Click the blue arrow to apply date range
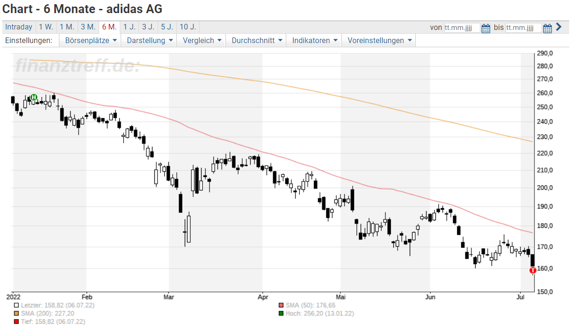572x327 pixels. [558, 27]
